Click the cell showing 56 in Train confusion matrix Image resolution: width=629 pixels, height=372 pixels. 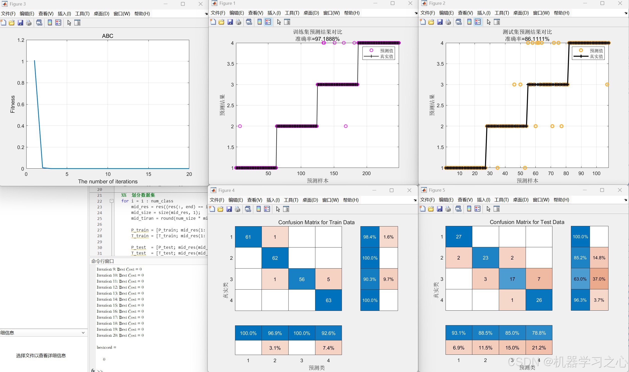pyautogui.click(x=301, y=279)
